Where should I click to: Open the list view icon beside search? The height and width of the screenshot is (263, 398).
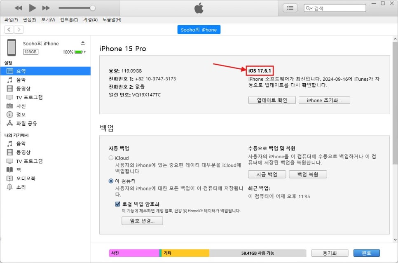(x=290, y=8)
